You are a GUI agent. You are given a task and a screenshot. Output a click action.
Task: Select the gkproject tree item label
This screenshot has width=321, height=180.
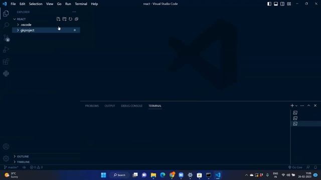27,30
